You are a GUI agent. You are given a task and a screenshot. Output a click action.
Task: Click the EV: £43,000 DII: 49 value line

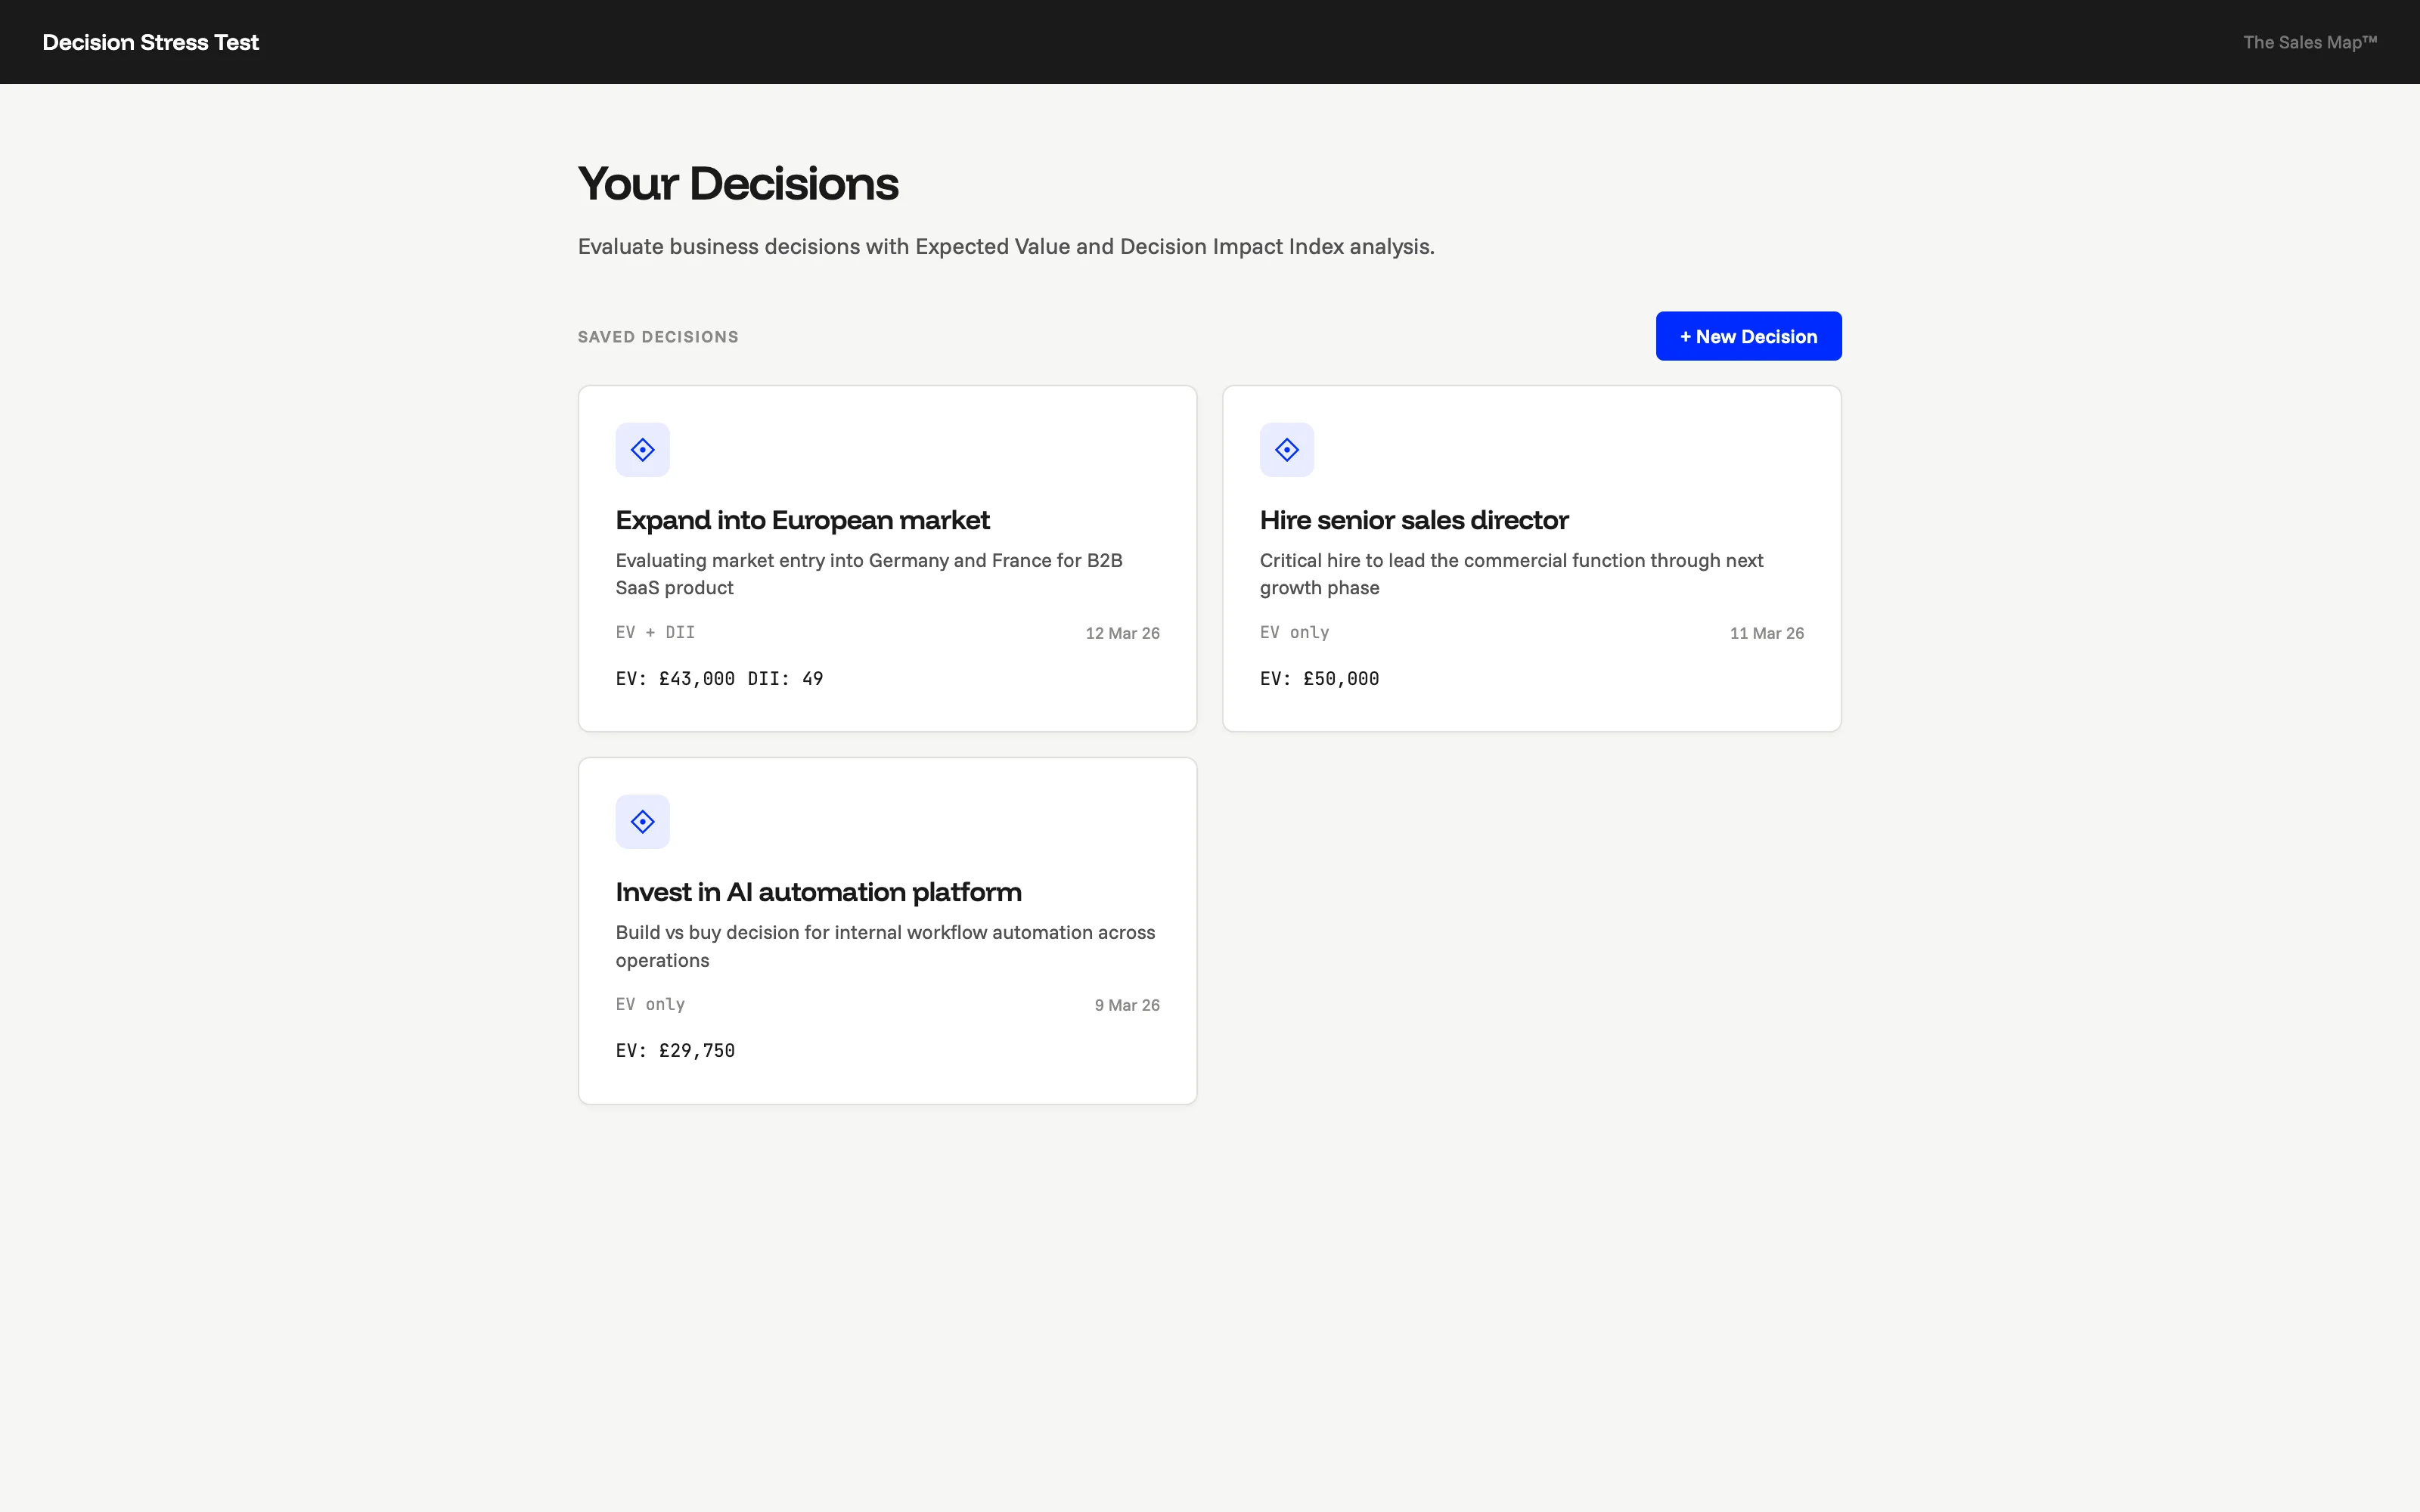tap(719, 678)
